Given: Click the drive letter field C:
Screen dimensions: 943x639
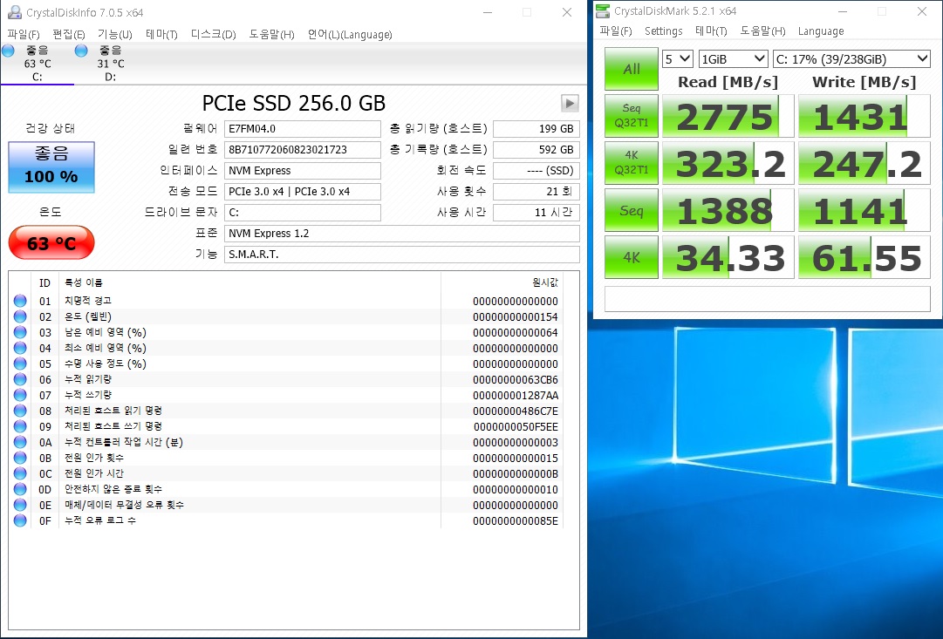Looking at the screenshot, I should [303, 212].
